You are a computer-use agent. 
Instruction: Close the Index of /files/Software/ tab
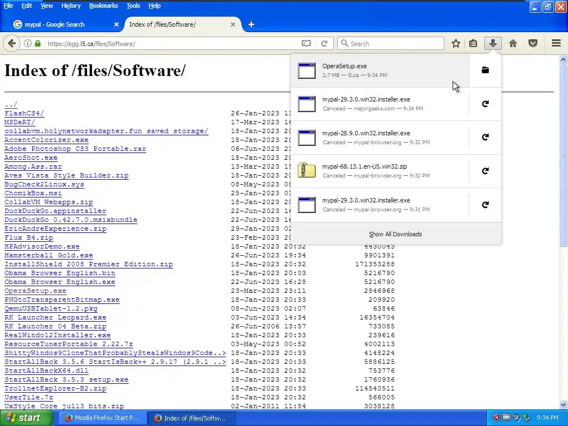point(233,24)
